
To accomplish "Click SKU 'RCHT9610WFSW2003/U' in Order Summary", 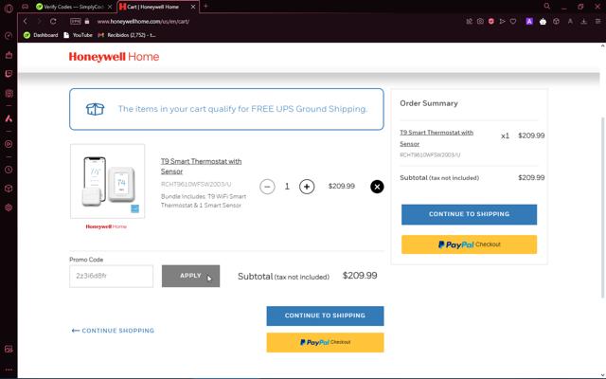I will 430,154.
